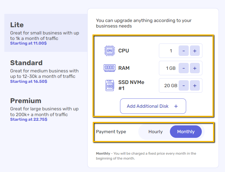The height and width of the screenshot is (172, 225).
Task: Decrease SSD NVMe size with minus
Action: pyautogui.click(x=184, y=85)
